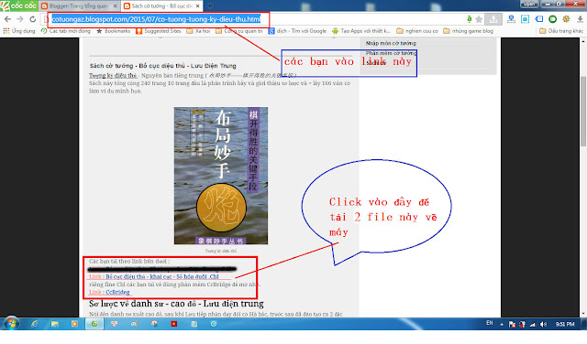Open the Windows Start menu
Image resolution: width=587 pixels, height=344 pixels.
click(x=11, y=324)
